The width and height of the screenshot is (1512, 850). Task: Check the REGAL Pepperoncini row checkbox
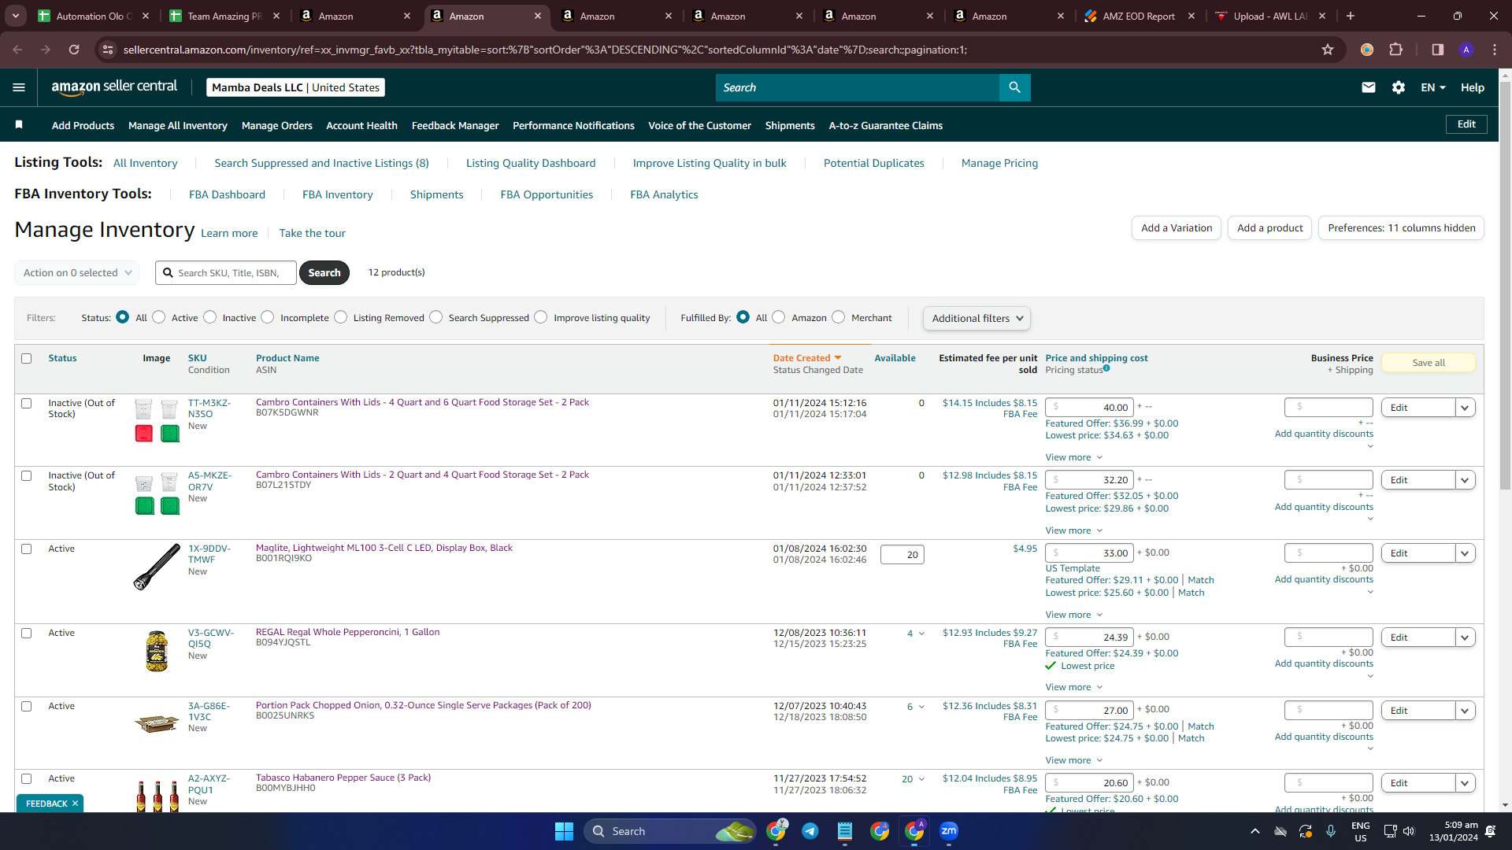click(26, 633)
